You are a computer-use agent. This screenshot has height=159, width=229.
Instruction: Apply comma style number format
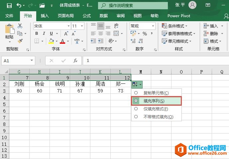coord(152,33)
